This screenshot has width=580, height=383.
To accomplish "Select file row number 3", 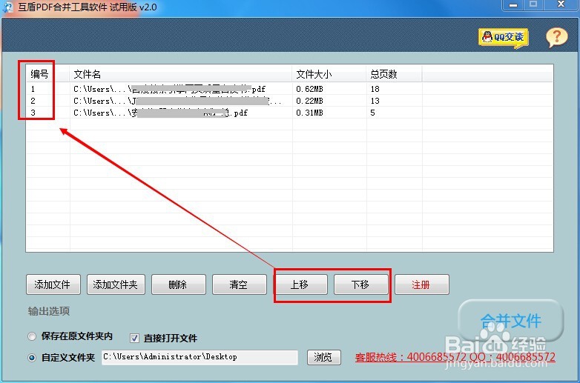I will coord(290,113).
